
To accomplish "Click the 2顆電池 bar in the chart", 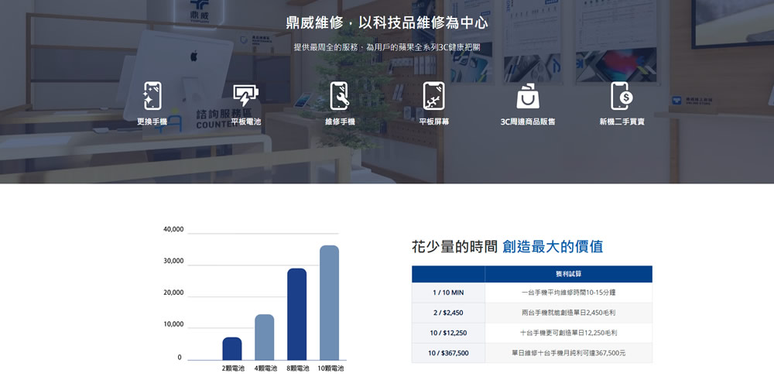I will click(x=232, y=348).
